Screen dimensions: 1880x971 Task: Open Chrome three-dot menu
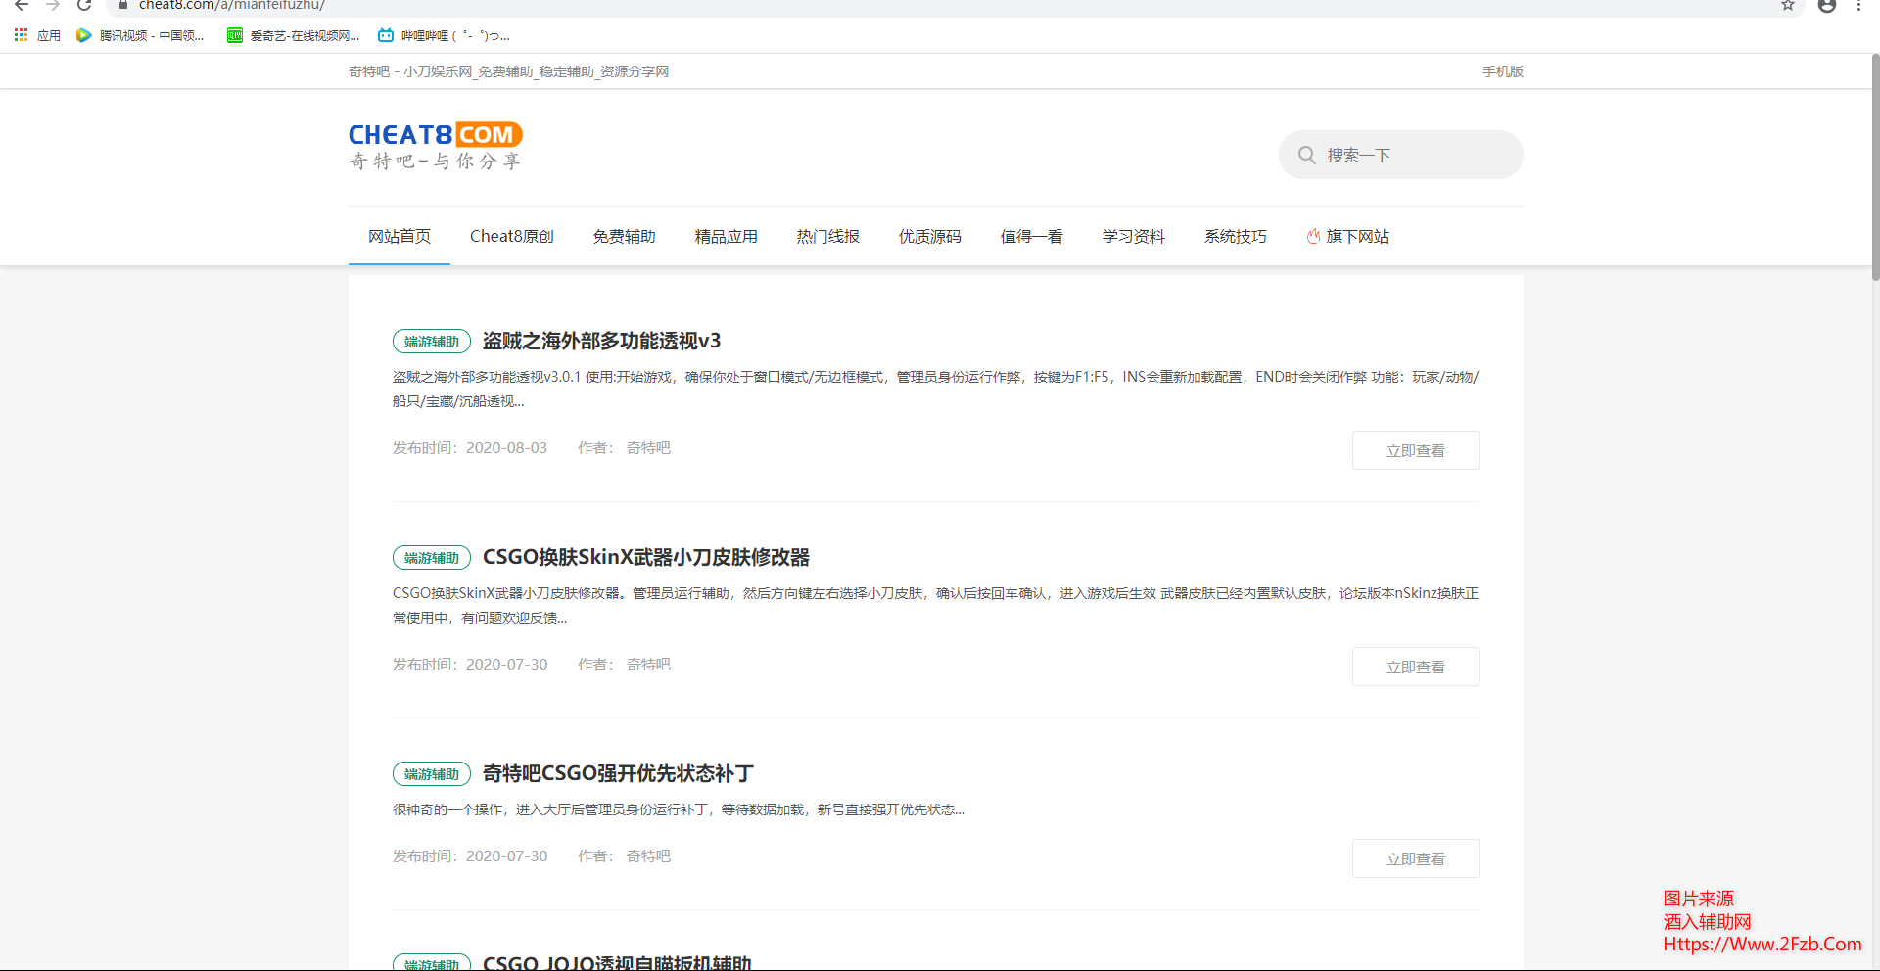click(1858, 5)
